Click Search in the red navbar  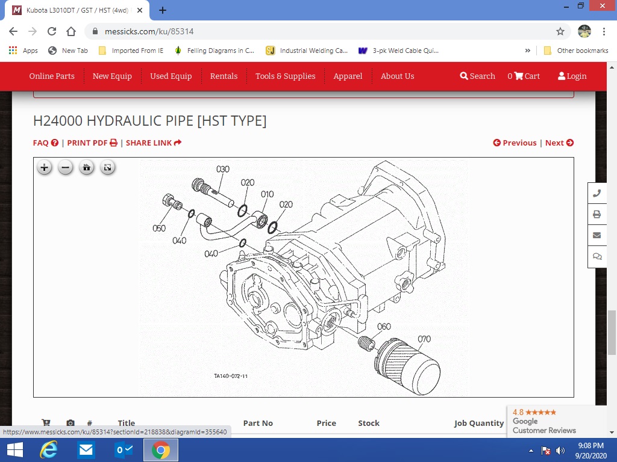pos(477,76)
